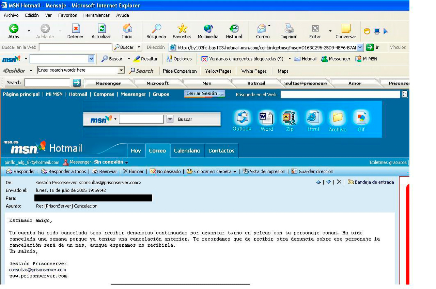This screenshot has height=289, width=436.
Task: Open the Correo mail button
Action: point(263,31)
